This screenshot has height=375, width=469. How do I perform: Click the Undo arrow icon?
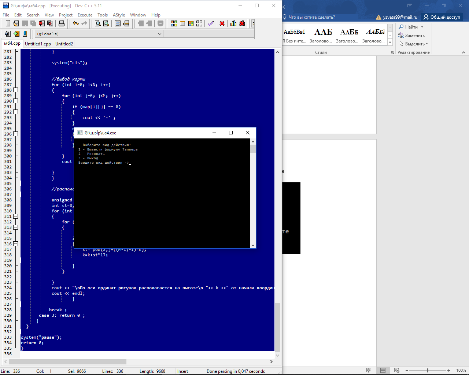click(x=75, y=23)
